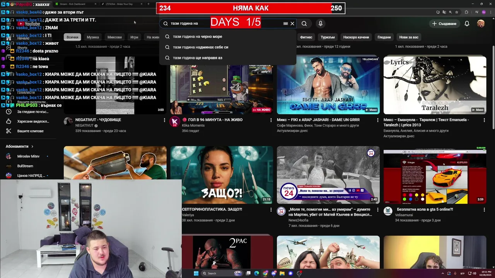Open the Emanuela Taralezh Lyrics thumbnail

coord(435,85)
